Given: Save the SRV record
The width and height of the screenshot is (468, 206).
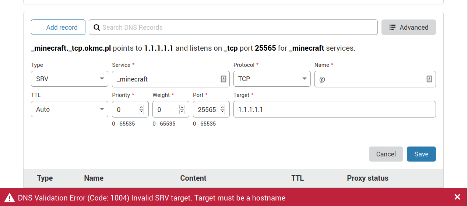Looking at the screenshot, I should pos(421,154).
